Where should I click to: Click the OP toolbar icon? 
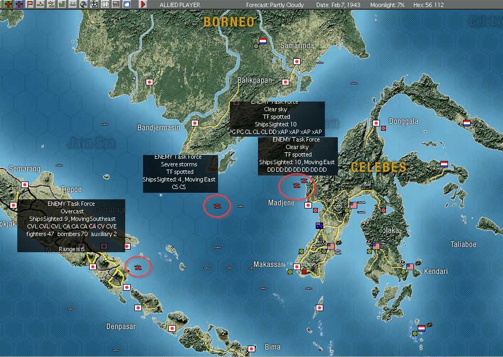click(105, 4)
